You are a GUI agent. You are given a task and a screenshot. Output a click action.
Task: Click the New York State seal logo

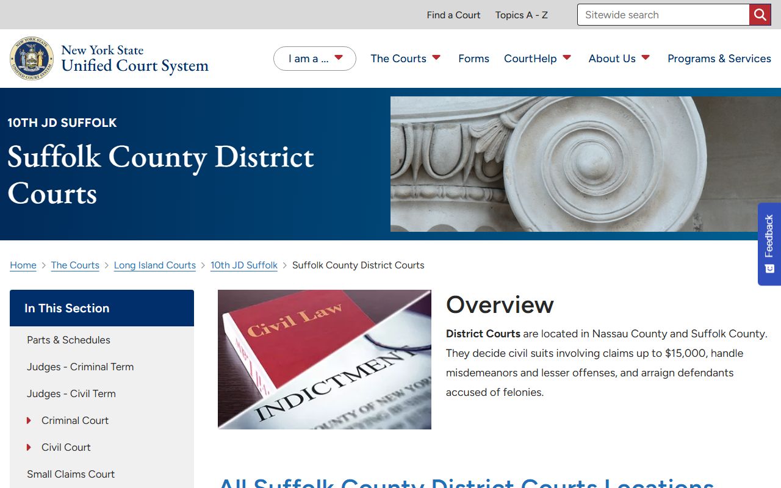click(32, 59)
